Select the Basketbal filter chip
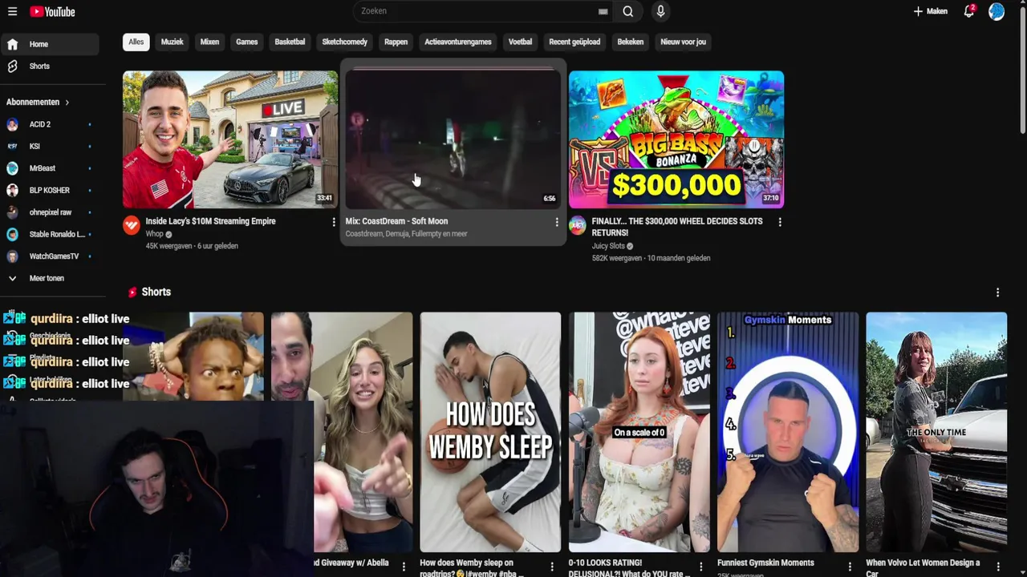1027x577 pixels. click(290, 42)
